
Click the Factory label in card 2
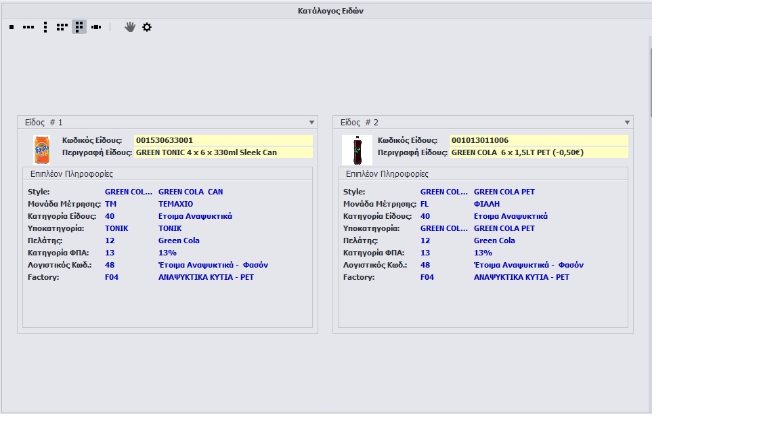click(x=359, y=277)
